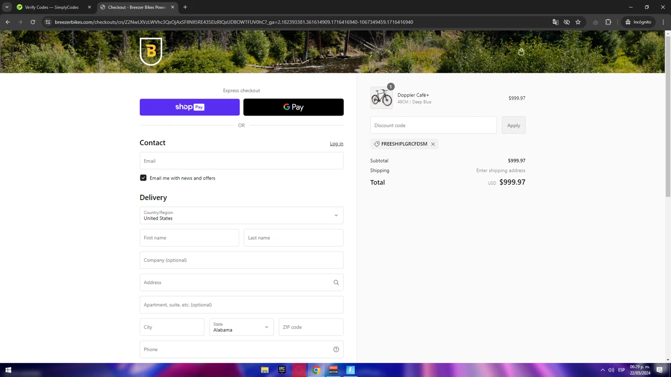Image resolution: width=671 pixels, height=377 pixels.
Task: Follow the Log in link
Action: 336,143
